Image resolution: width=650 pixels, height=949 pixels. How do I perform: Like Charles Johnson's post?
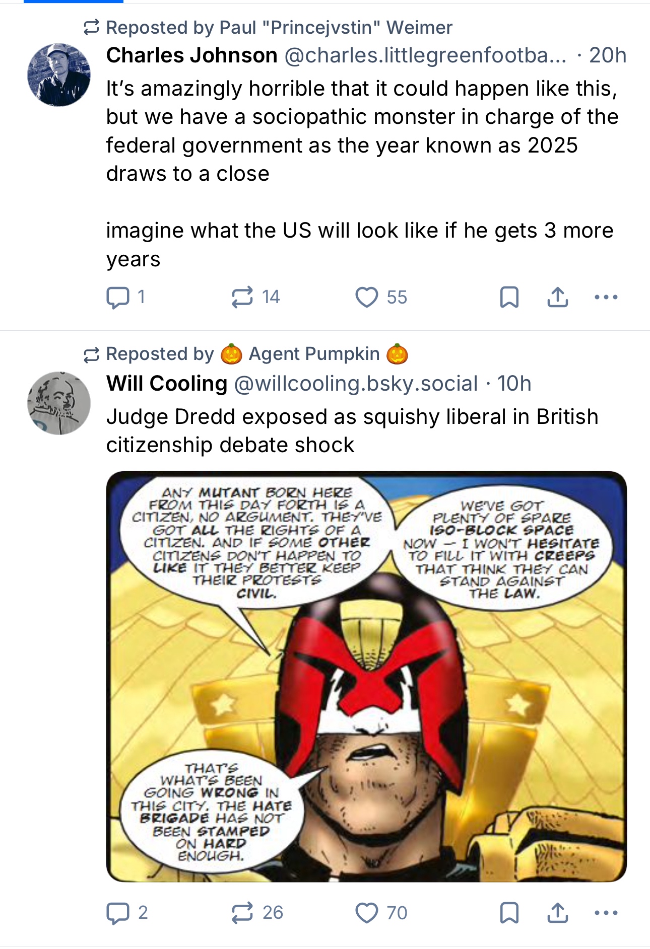[367, 297]
